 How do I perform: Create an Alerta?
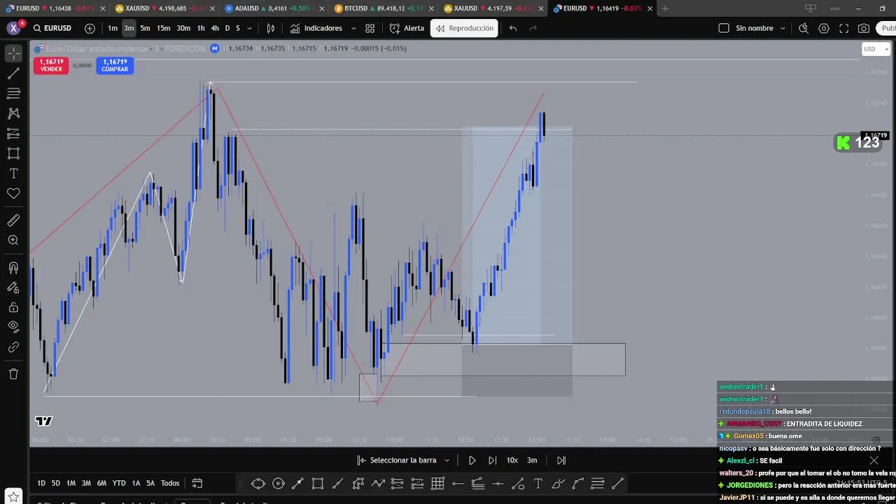click(407, 28)
